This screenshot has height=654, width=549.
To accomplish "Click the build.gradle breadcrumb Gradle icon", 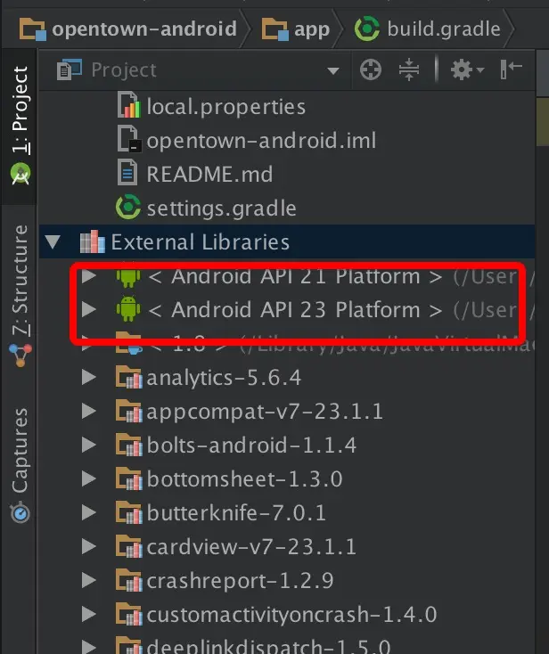I will pyautogui.click(x=367, y=29).
